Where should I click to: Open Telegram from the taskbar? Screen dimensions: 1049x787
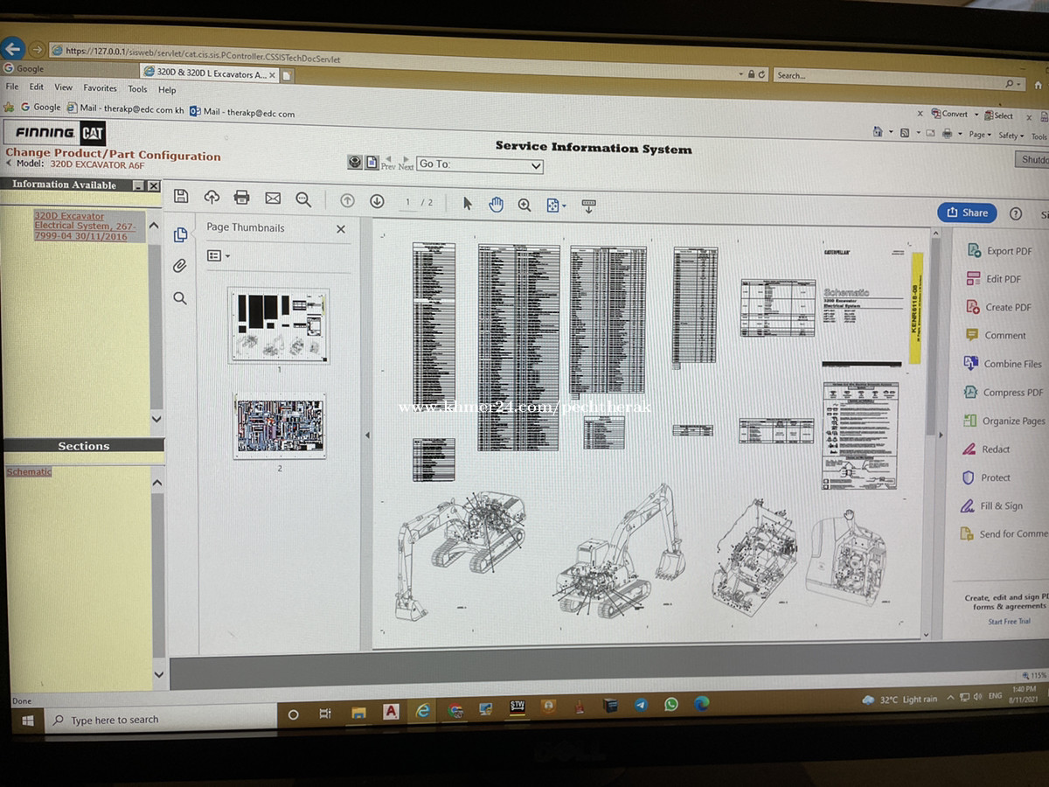point(641,705)
